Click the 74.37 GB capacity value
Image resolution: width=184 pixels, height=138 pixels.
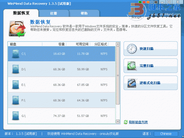[x=59, y=116]
